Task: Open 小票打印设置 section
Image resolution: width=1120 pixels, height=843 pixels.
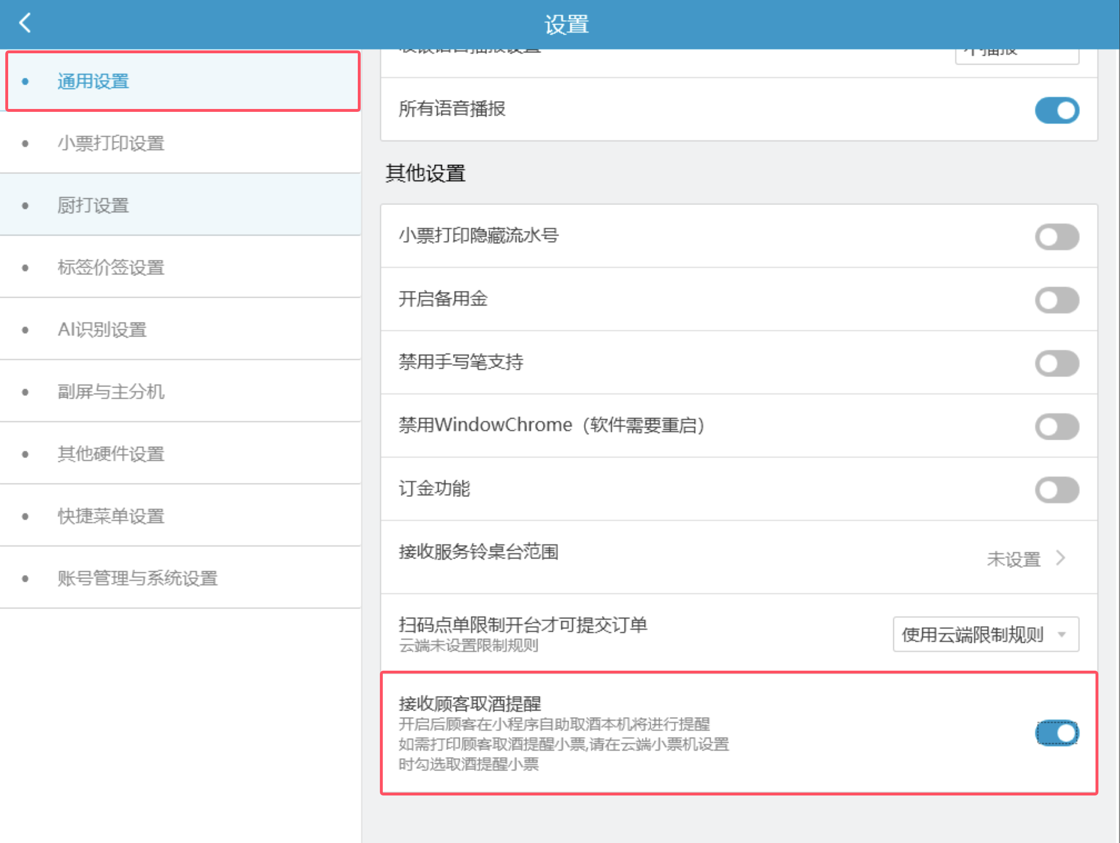Action: [111, 144]
